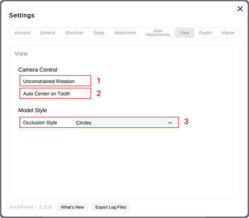Close the Settings dialog with X icon
The width and height of the screenshot is (249, 218).
tap(240, 9)
